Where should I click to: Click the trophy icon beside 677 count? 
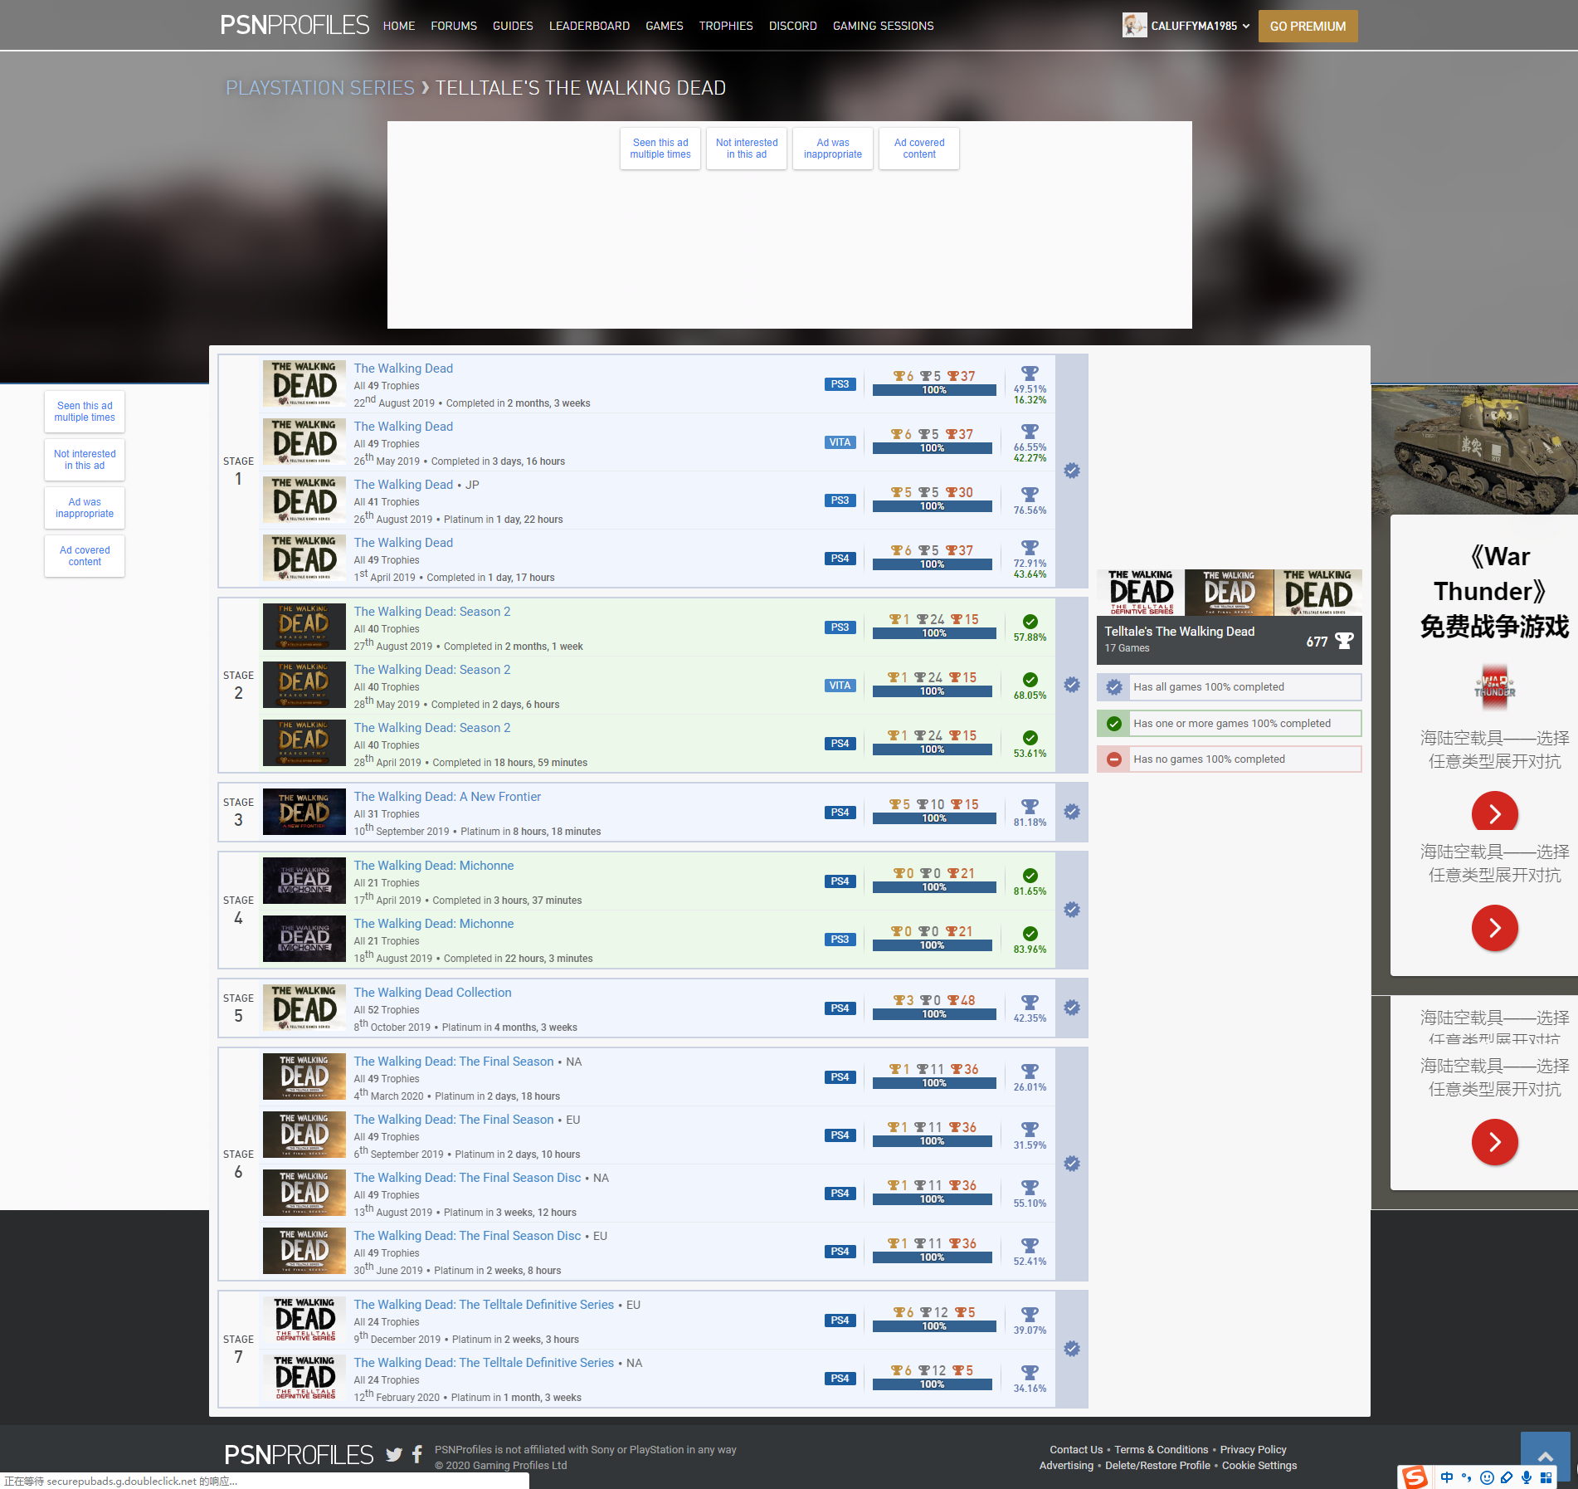click(1344, 641)
